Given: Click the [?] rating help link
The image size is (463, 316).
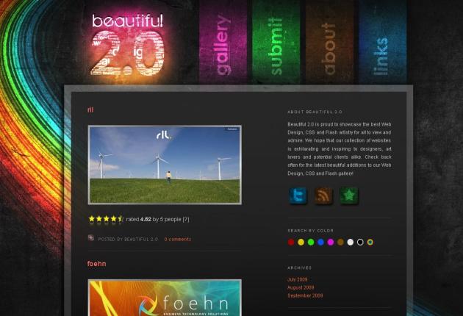Looking at the screenshot, I should 186,220.
